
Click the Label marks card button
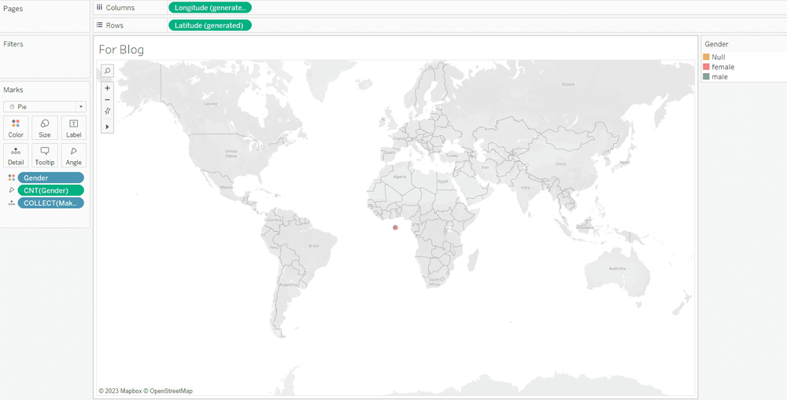(x=74, y=127)
